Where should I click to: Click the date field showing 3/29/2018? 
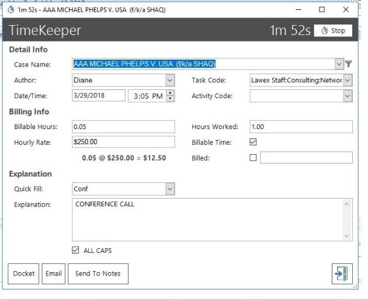pos(99,96)
